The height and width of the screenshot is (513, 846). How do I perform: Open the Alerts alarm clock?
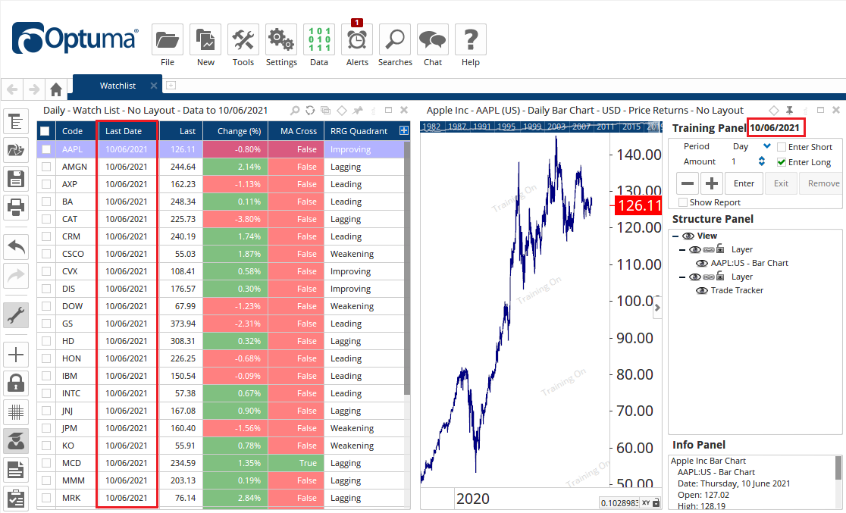pyautogui.click(x=357, y=39)
